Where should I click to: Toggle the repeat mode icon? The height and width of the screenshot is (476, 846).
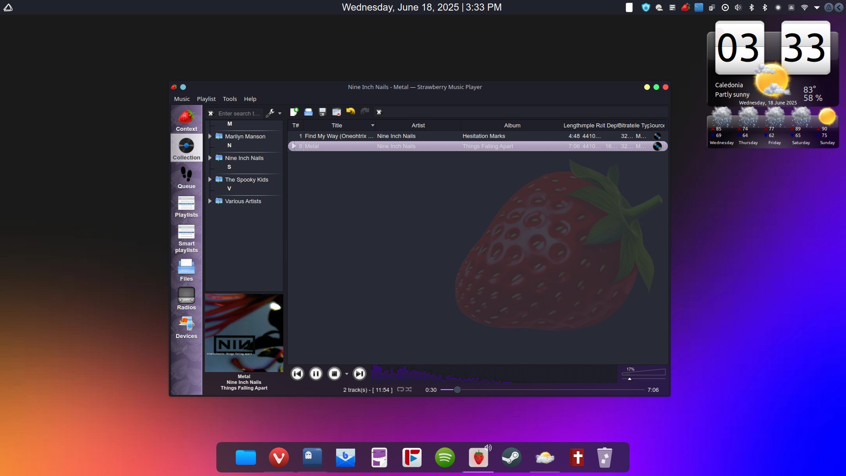401,390
